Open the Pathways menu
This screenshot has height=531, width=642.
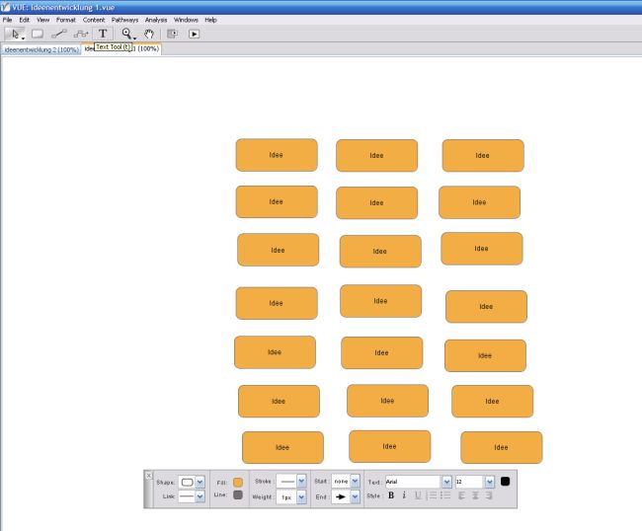point(124,20)
